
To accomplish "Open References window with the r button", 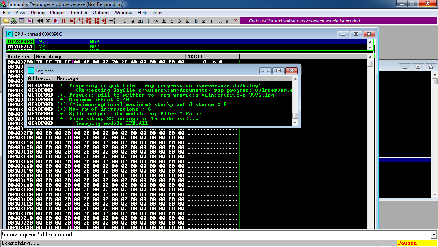I will [x=211, y=21].
